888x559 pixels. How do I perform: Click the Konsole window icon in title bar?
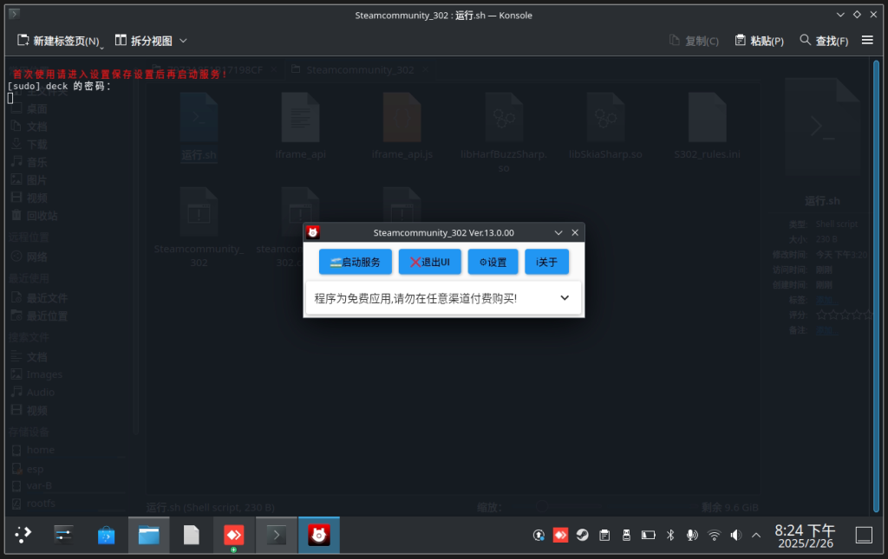[x=15, y=14]
